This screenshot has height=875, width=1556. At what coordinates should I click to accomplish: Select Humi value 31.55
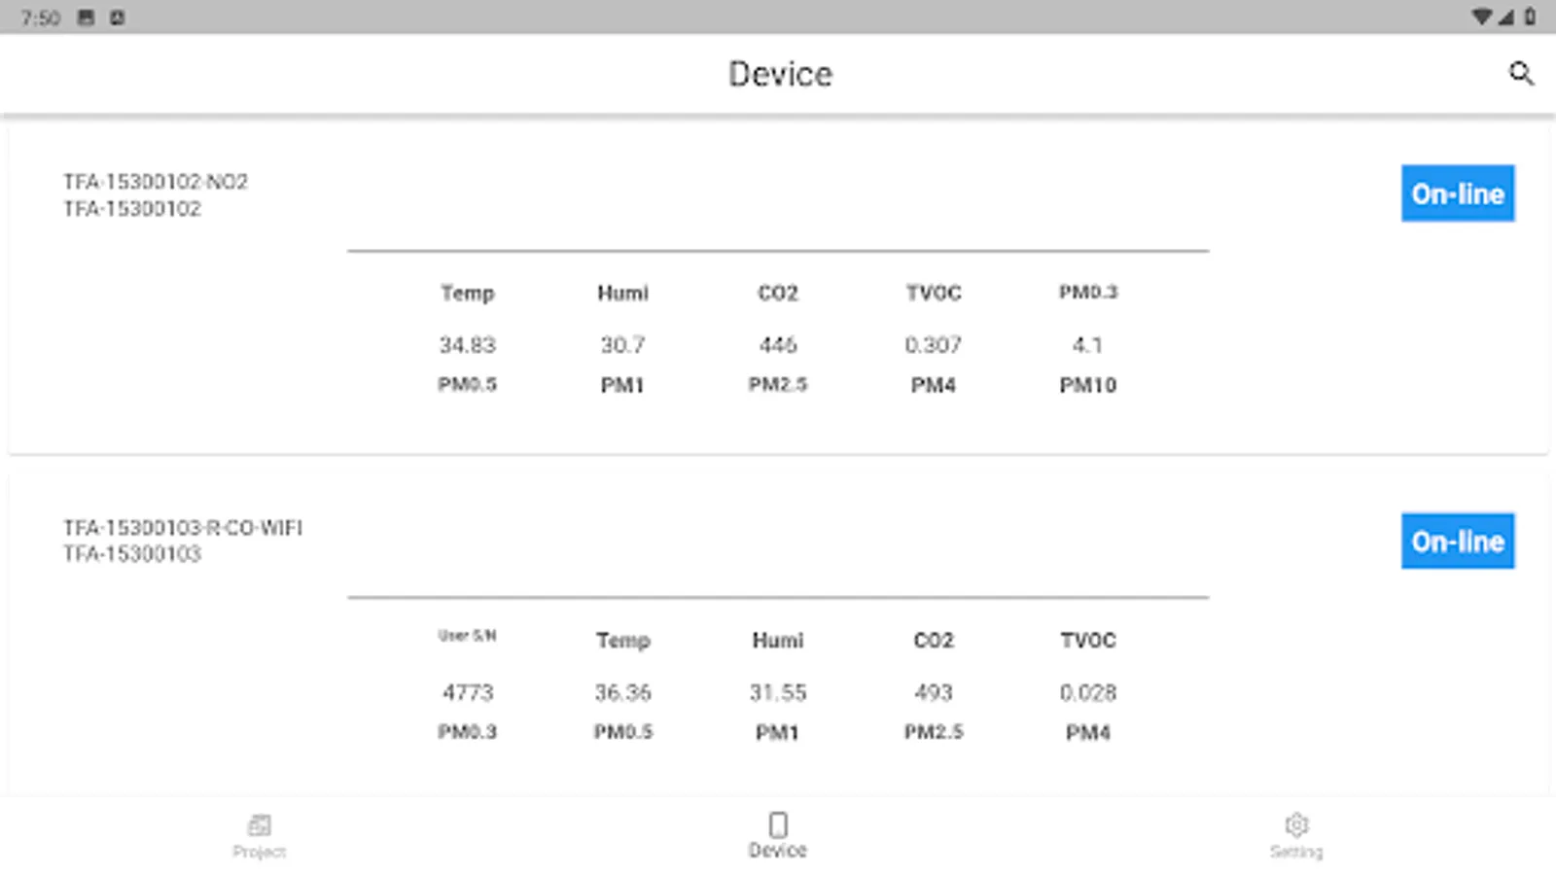778,692
